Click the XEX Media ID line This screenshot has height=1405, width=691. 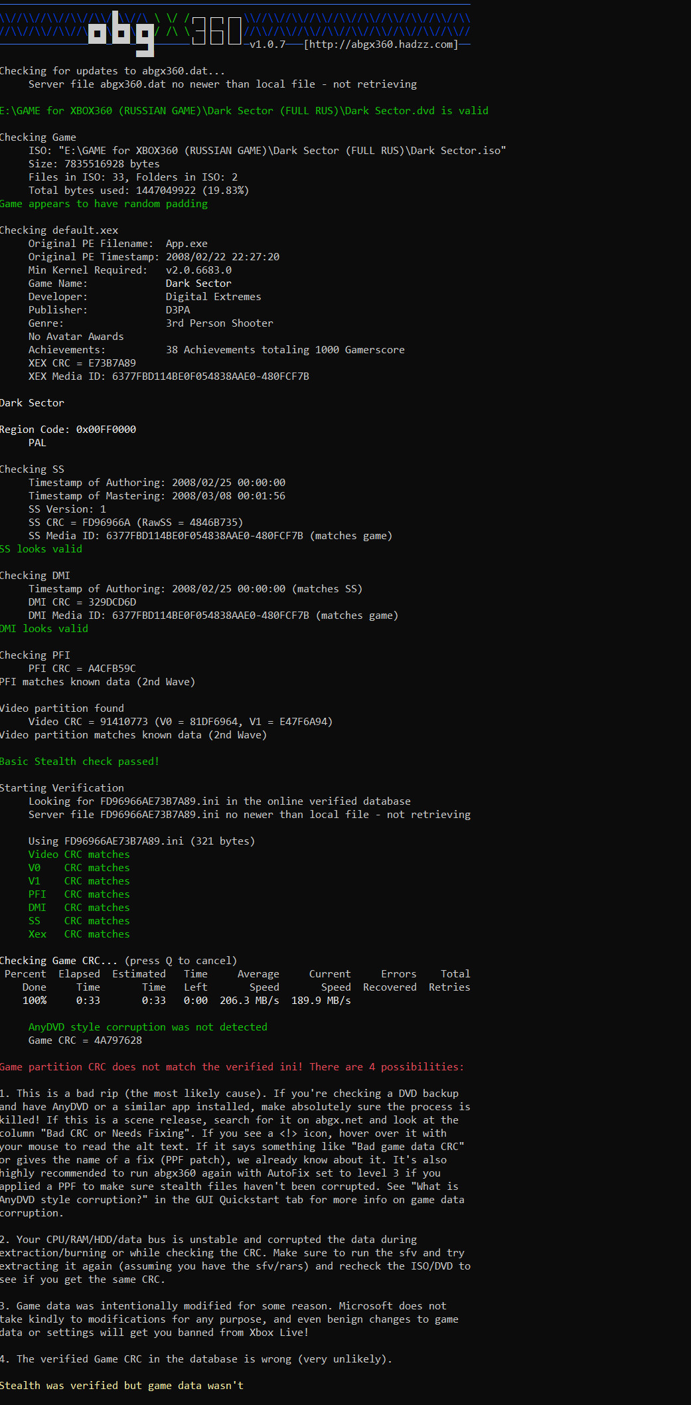pos(169,376)
